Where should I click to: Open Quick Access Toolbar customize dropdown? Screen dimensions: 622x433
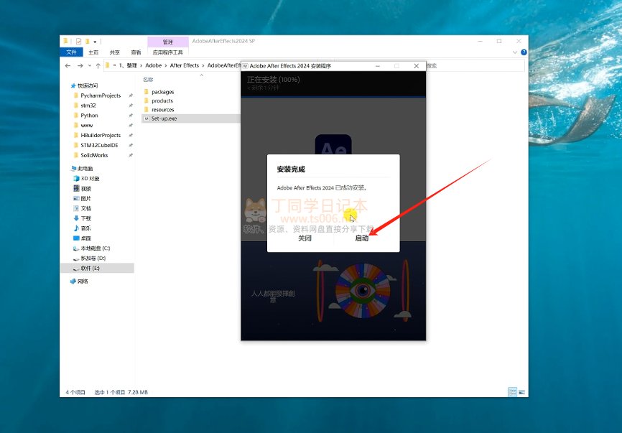point(95,42)
